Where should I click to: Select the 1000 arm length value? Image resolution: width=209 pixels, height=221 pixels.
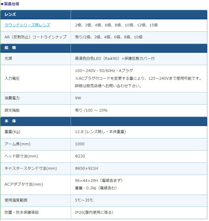click(80, 144)
